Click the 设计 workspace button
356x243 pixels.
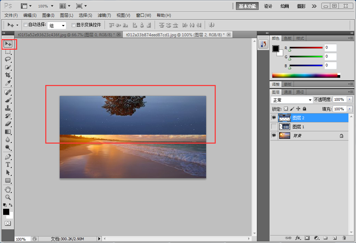tap(268, 6)
